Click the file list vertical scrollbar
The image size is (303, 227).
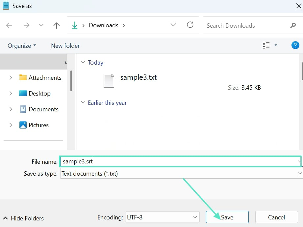302,71
